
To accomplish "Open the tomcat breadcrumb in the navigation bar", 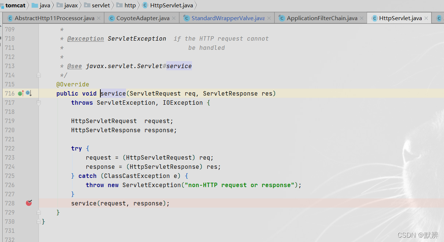I will pos(15,5).
